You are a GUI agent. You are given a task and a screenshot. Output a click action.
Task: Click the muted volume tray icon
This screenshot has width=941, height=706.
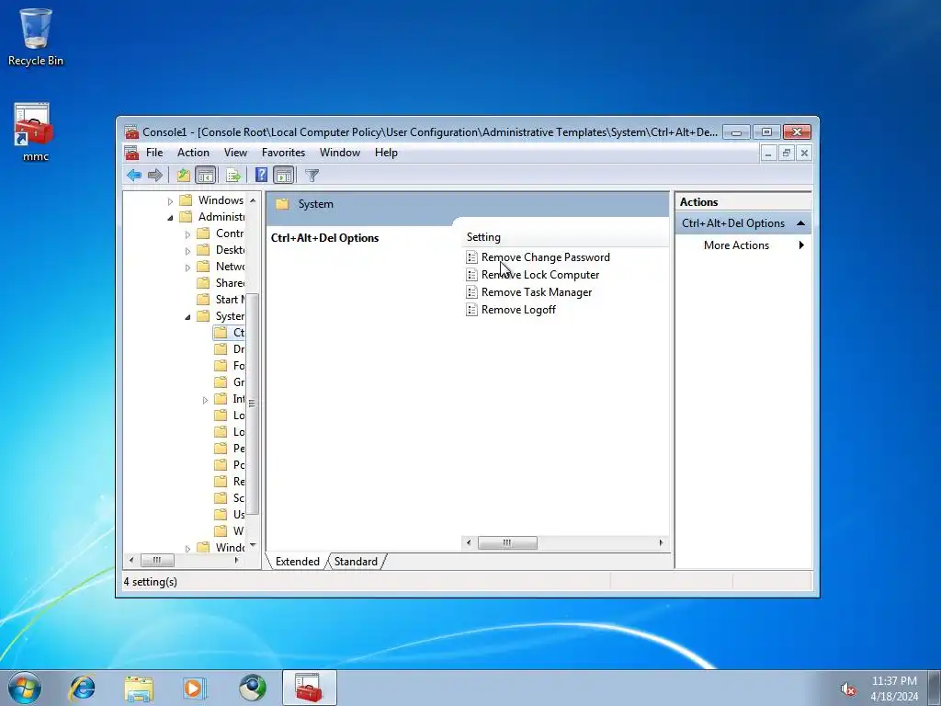847,689
